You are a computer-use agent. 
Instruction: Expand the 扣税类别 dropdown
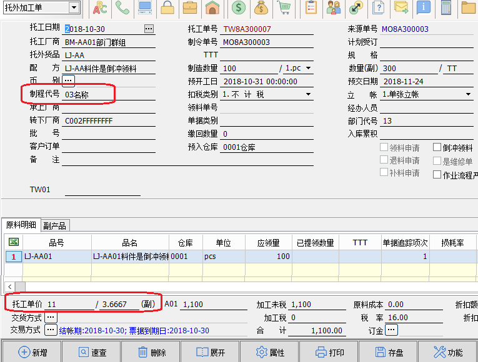[308, 94]
